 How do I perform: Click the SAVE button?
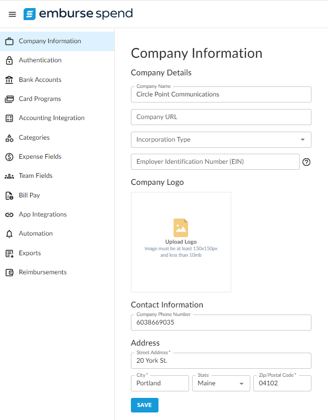144,405
